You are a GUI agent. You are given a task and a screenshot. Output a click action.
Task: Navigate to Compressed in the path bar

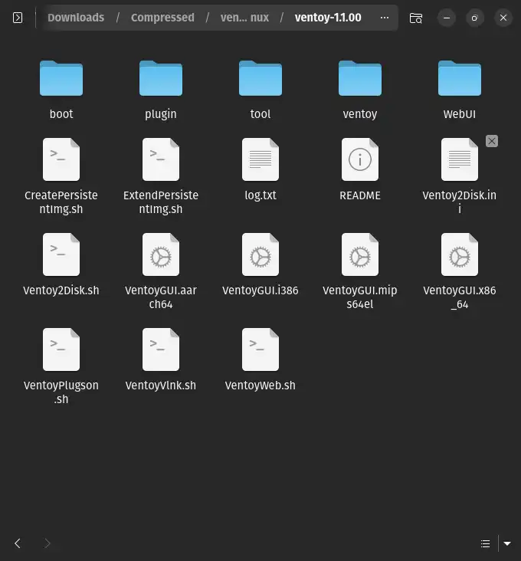click(x=162, y=18)
